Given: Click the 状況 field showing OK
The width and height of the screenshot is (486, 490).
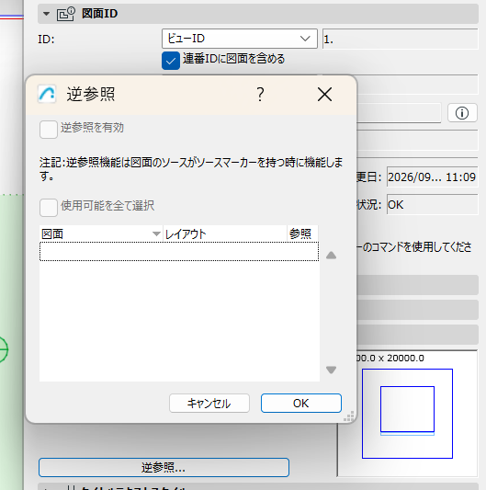Looking at the screenshot, I should click(x=433, y=204).
